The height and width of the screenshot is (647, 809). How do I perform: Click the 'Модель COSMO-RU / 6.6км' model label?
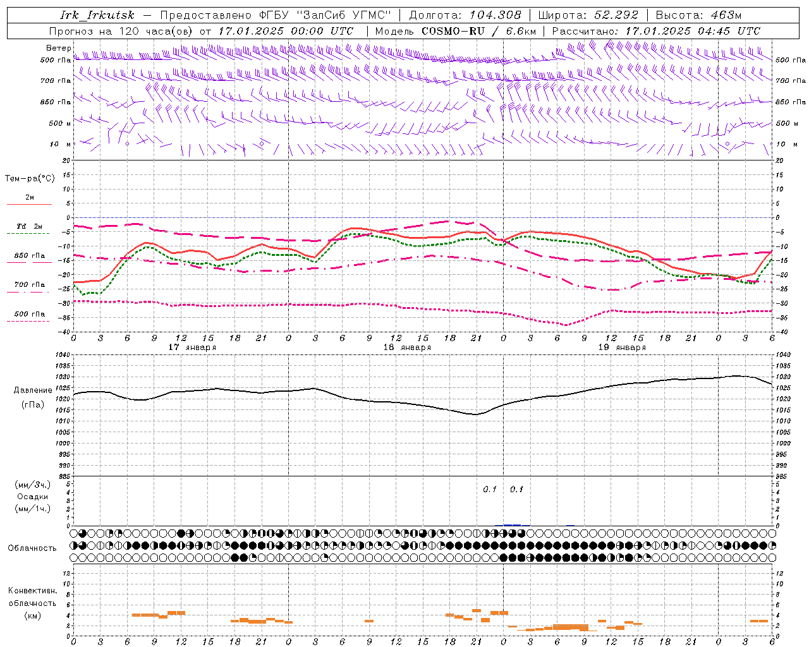(456, 31)
